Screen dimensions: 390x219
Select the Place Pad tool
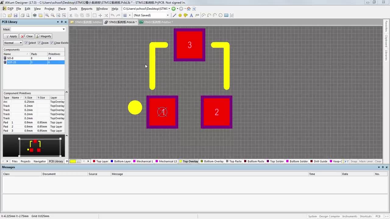(x=180, y=15)
